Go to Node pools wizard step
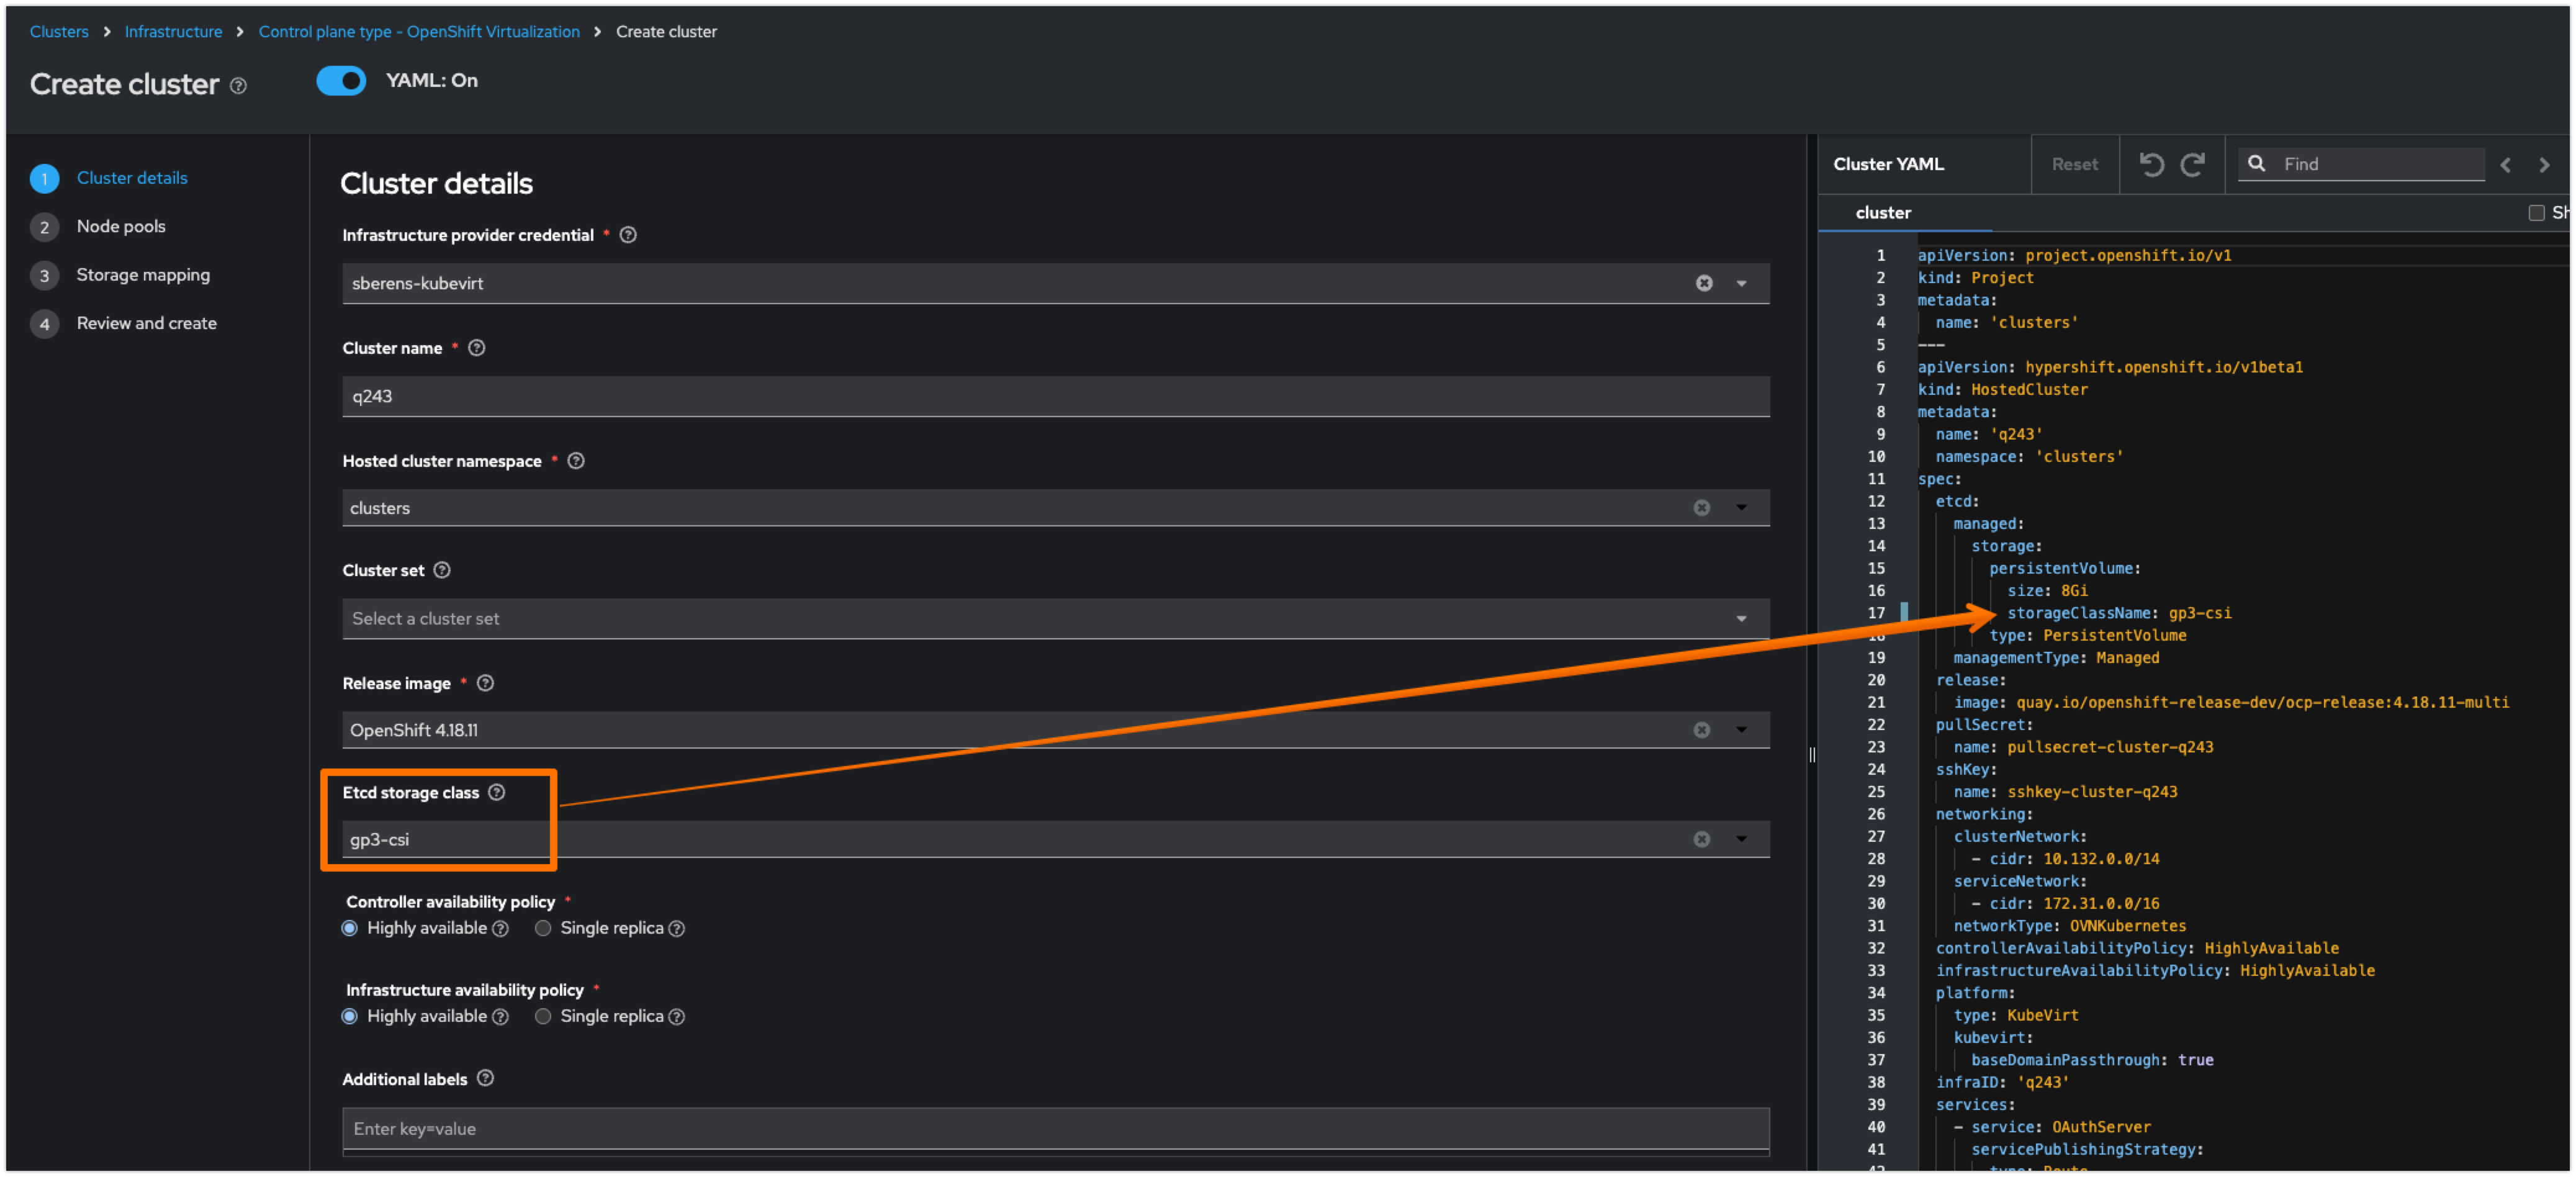This screenshot has width=2576, height=1177. [x=121, y=226]
